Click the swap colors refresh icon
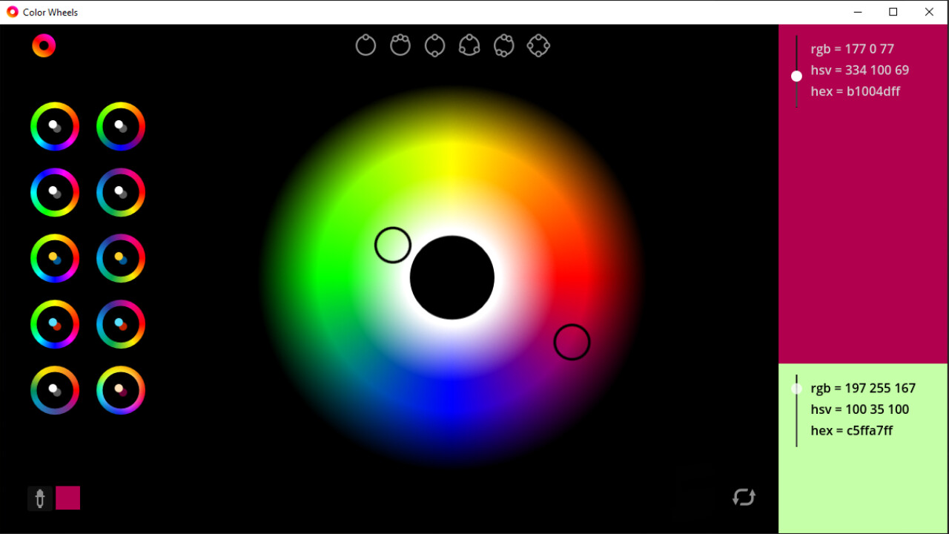 (x=744, y=497)
